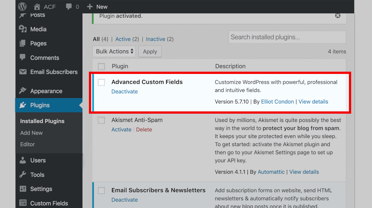Click the Email Subscribers envelope icon
Image resolution: width=372 pixels, height=208 pixels.
pyautogui.click(x=23, y=72)
